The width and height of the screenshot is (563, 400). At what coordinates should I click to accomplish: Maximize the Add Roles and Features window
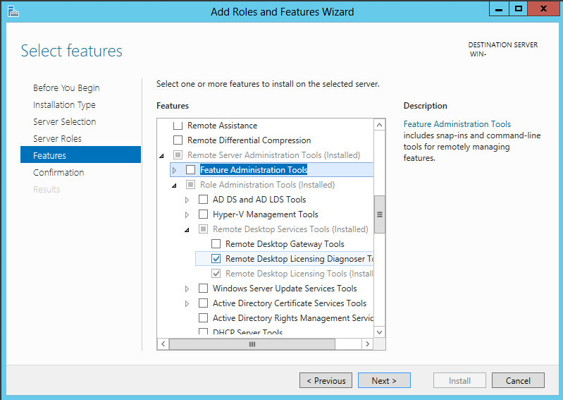(518, 8)
